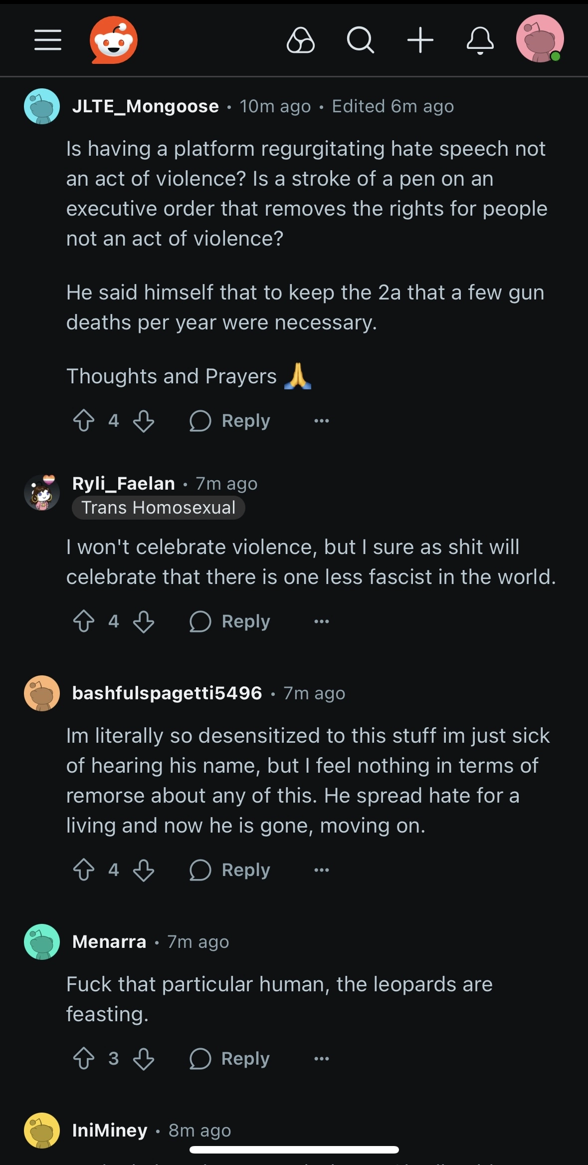The height and width of the screenshot is (1165, 588).
Task: Open the hamburger navigation menu
Action: [48, 40]
